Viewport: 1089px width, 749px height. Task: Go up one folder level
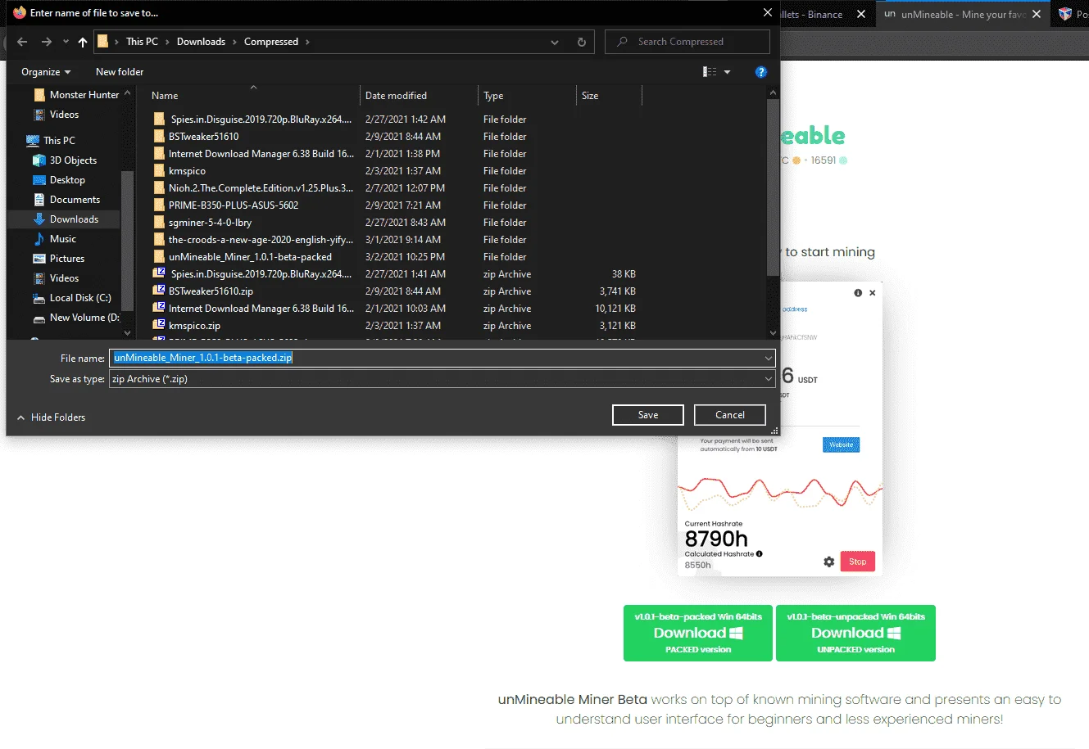click(x=83, y=42)
